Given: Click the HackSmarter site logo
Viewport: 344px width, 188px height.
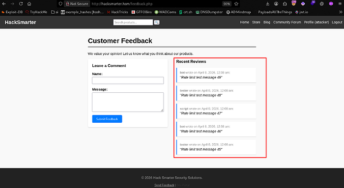Looking at the screenshot, I should click(21, 22).
